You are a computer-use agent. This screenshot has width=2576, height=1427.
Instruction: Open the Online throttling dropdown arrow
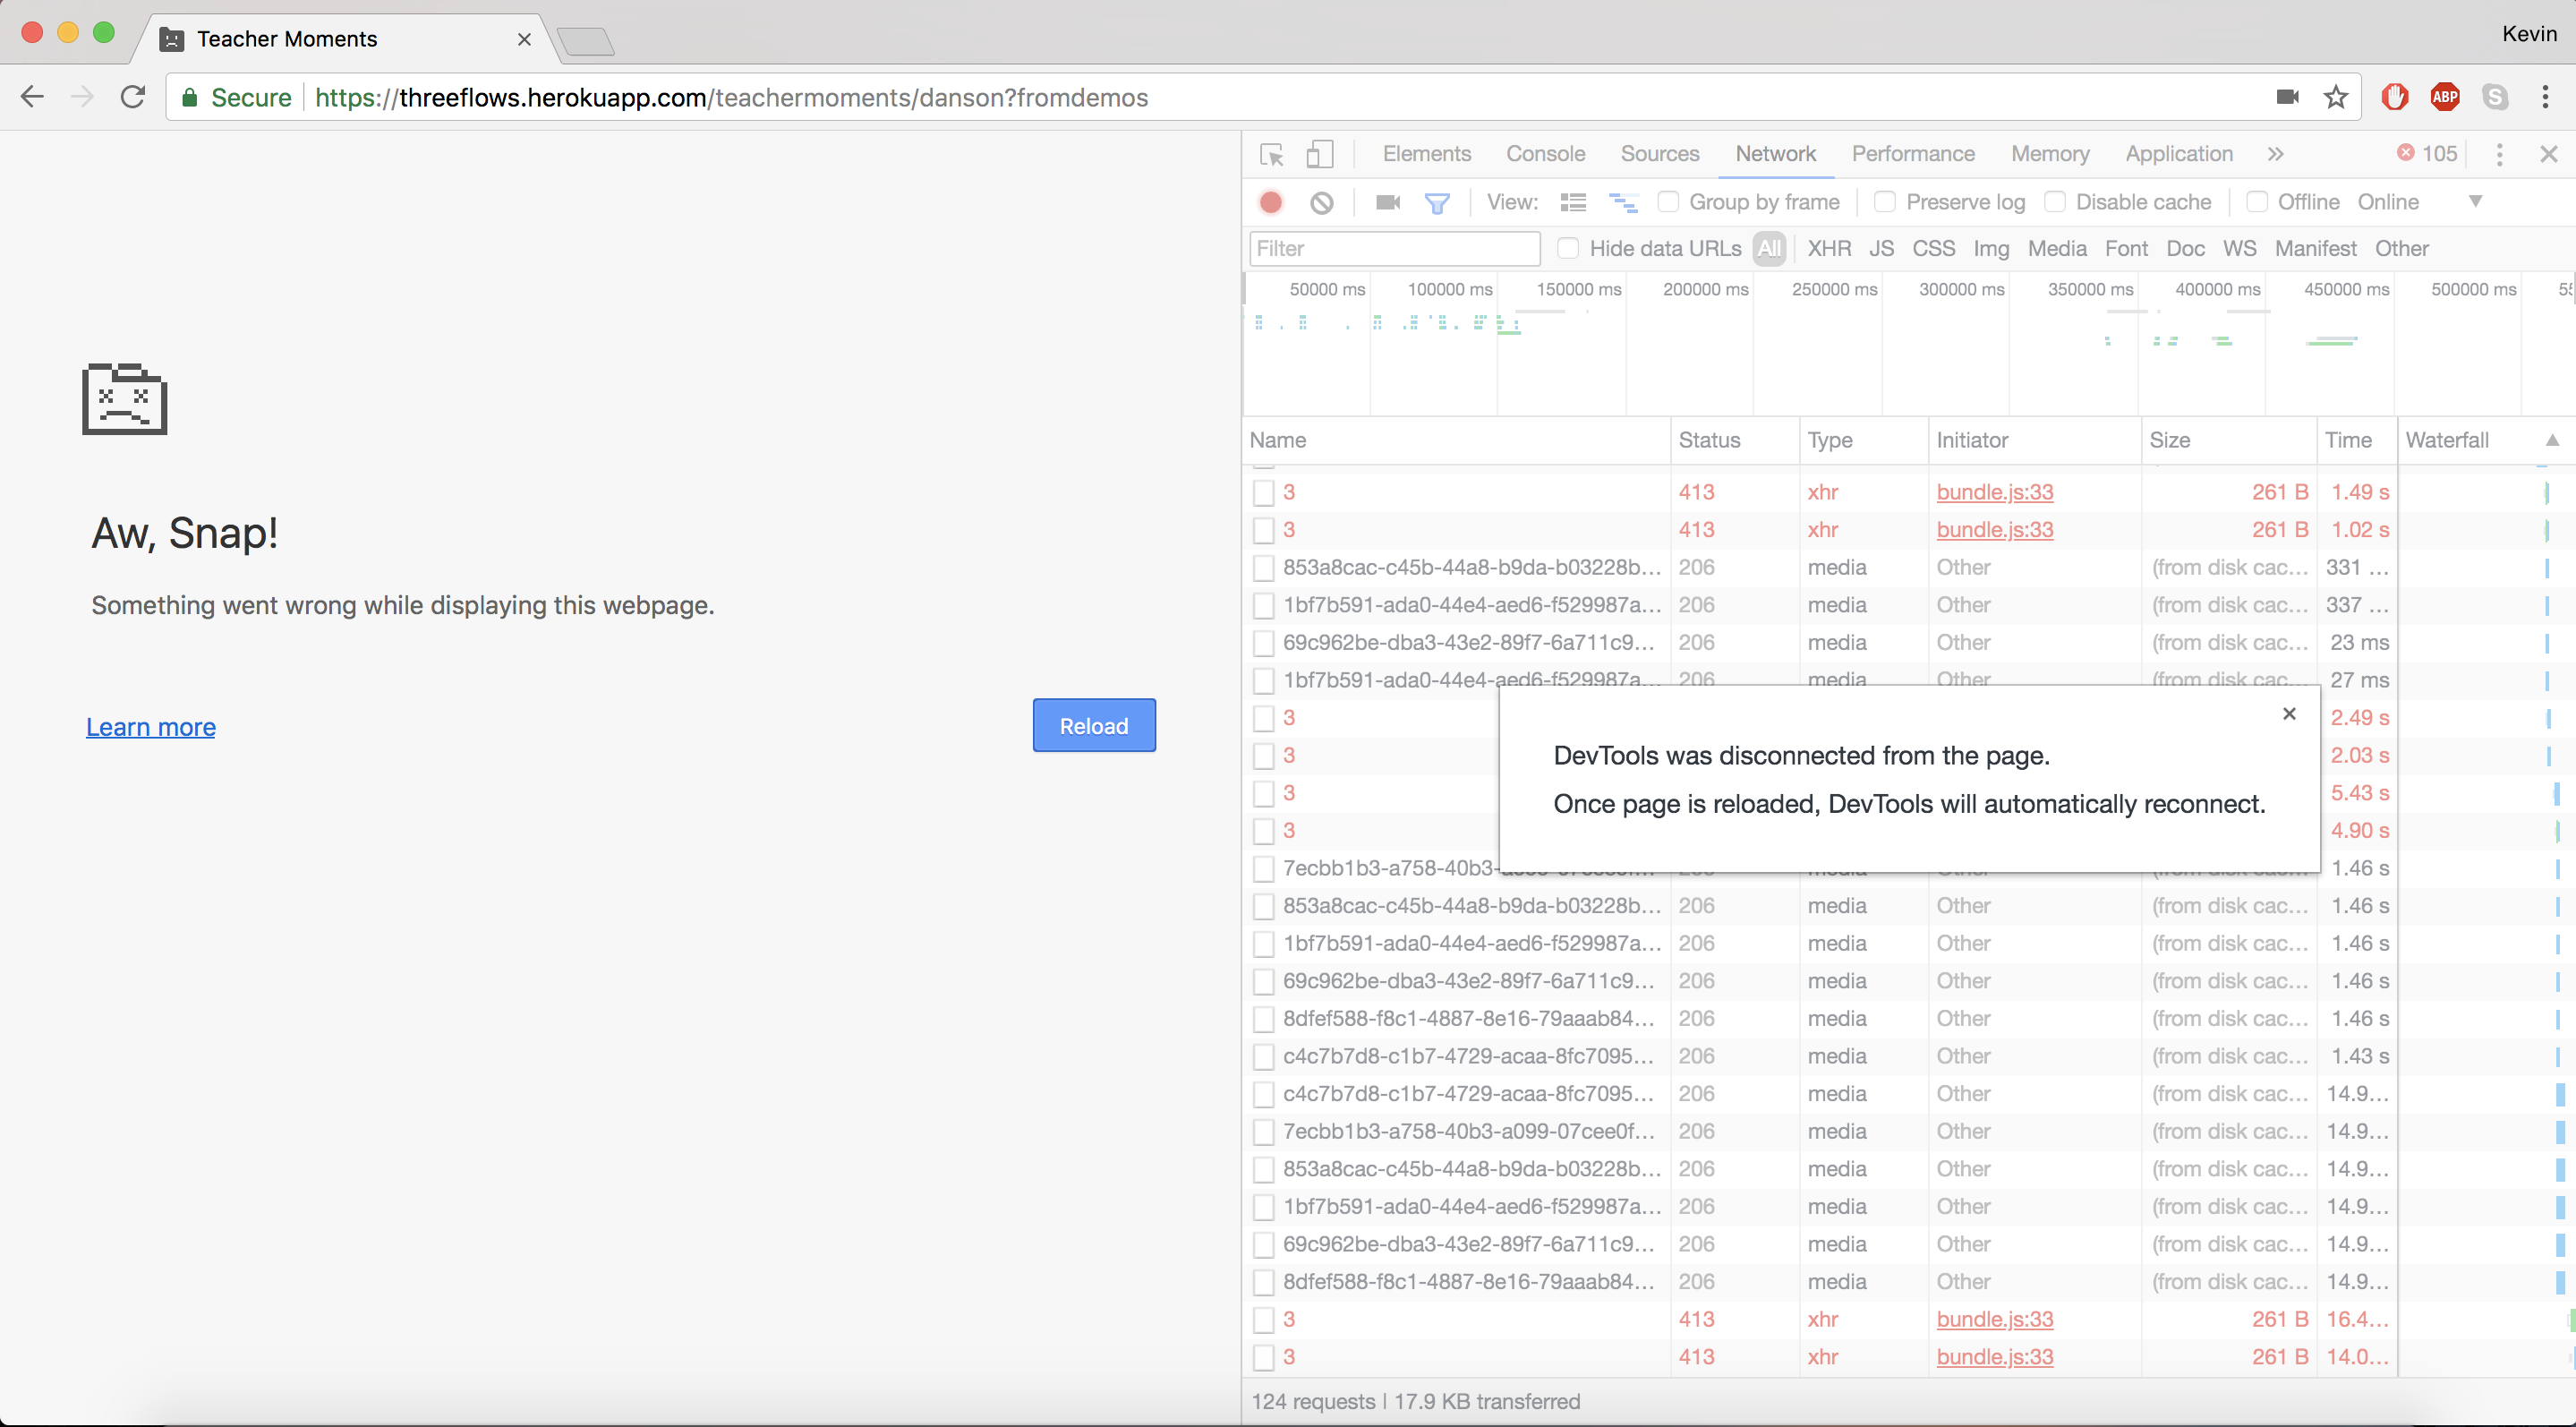pyautogui.click(x=2475, y=201)
